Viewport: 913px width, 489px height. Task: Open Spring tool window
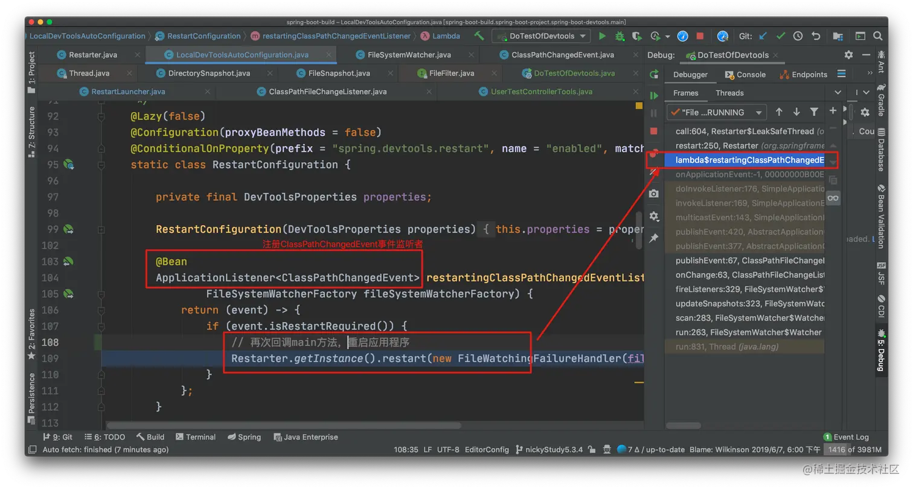244,437
